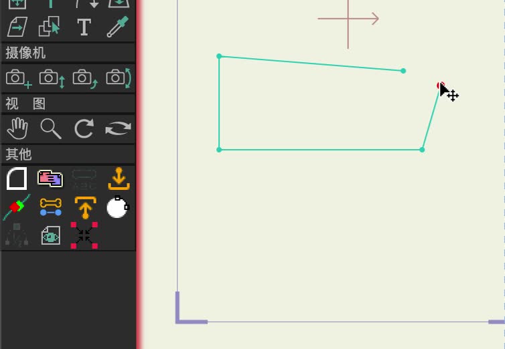This screenshot has height=349, width=505.
Task: Collapse the 视图 tool section header
Action: [x=68, y=104]
